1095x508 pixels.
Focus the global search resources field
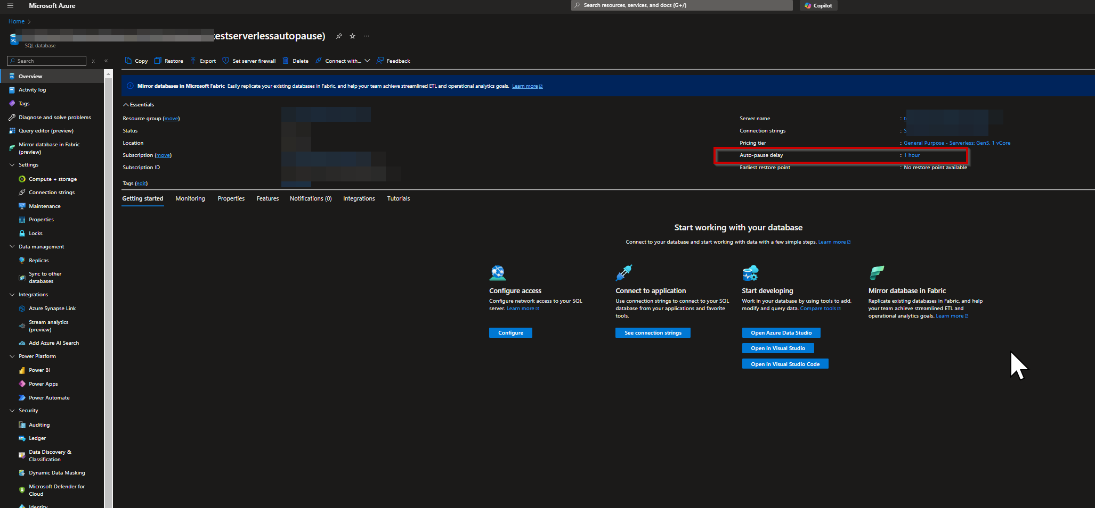point(682,5)
